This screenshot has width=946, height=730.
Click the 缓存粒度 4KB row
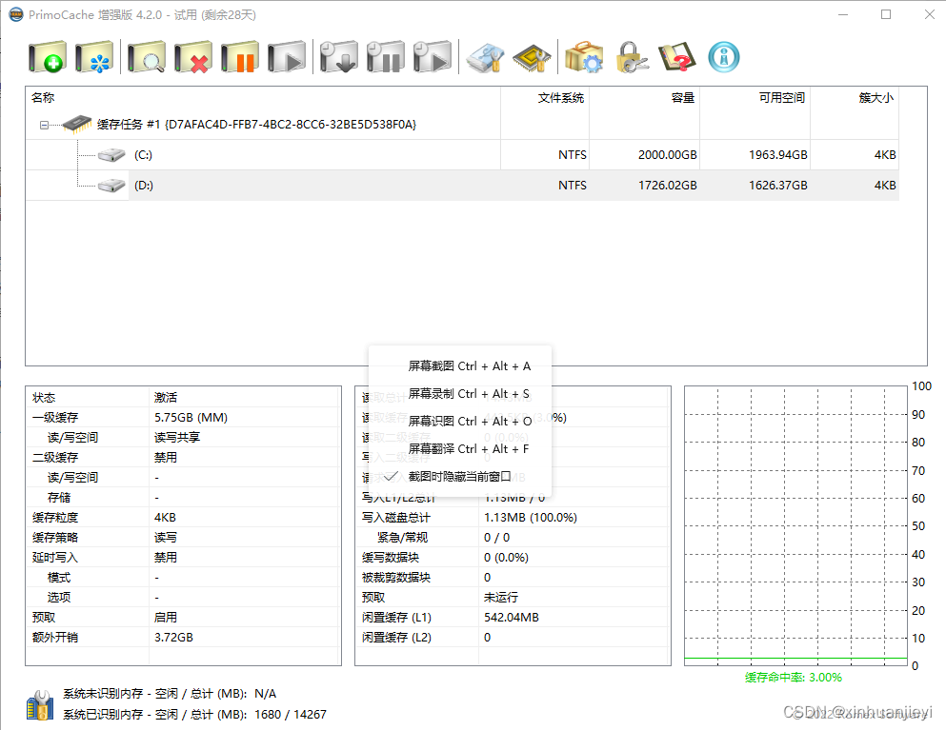coord(184,517)
